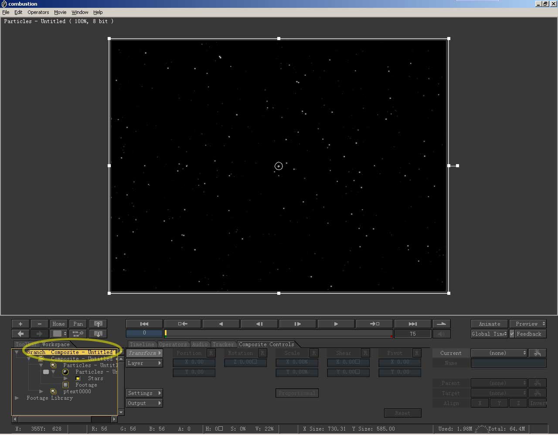The image size is (558, 435).
Task: Jump to the first frame
Action: (x=144, y=324)
